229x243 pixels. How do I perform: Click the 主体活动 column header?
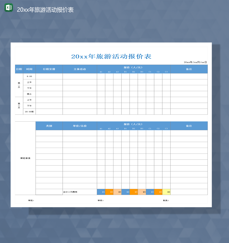tap(80, 69)
